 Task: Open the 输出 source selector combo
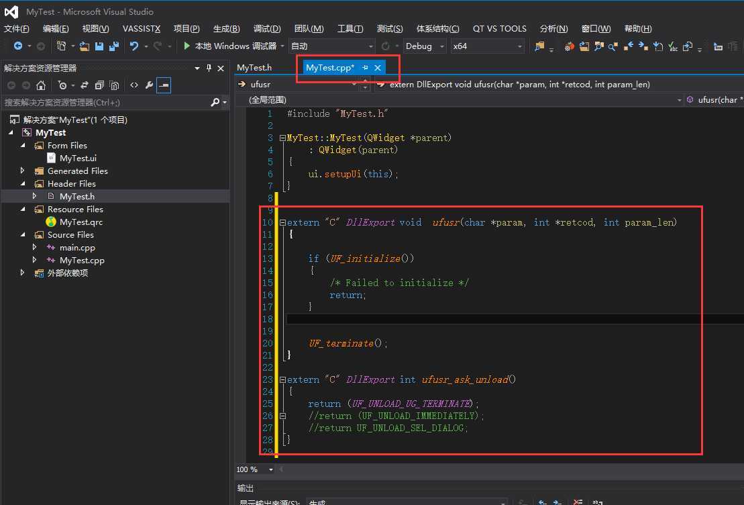pos(407,502)
